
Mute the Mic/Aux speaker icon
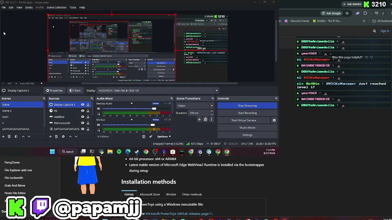coord(99,125)
